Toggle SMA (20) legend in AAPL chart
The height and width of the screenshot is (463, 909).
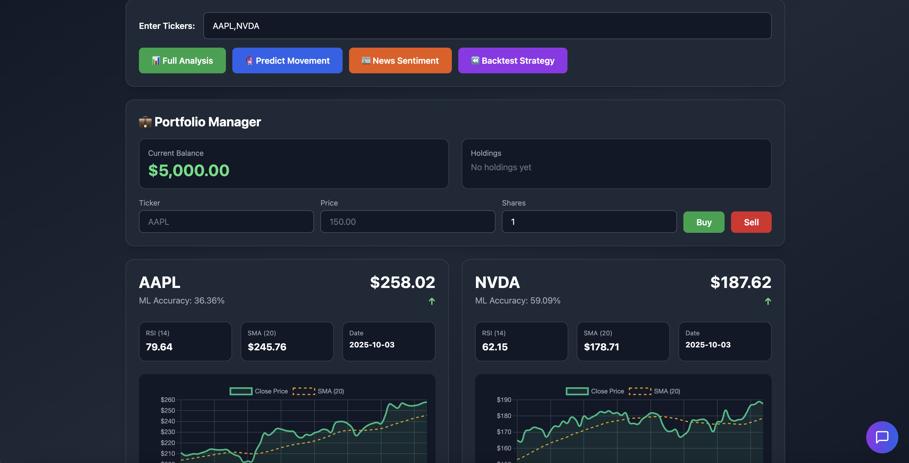[x=319, y=391]
